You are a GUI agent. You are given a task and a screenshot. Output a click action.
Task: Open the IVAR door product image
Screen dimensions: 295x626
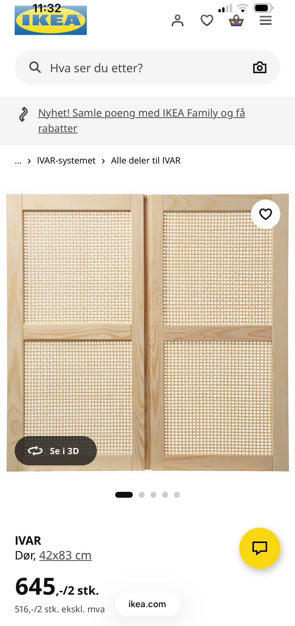(147, 333)
